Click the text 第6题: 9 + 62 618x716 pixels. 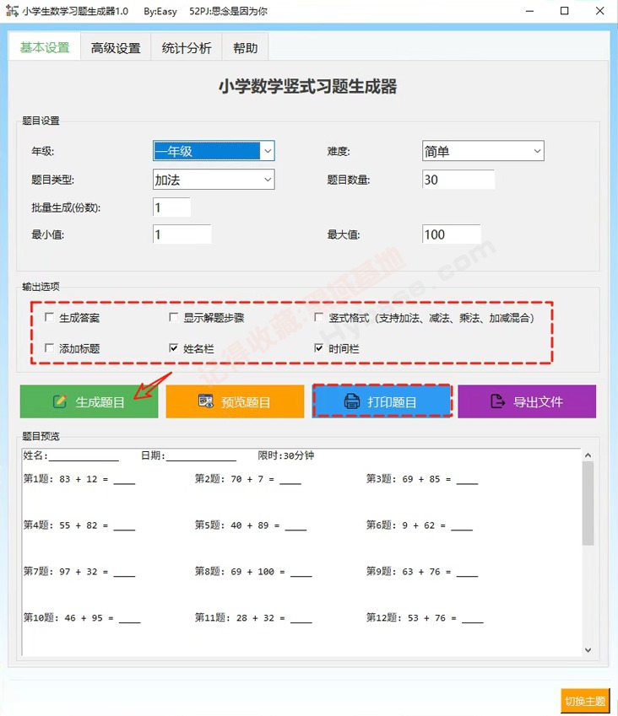pos(400,525)
